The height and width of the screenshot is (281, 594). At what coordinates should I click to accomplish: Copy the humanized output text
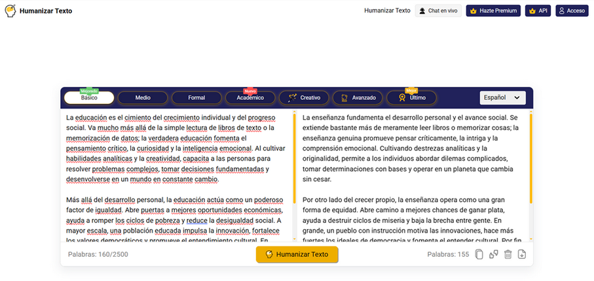click(x=479, y=254)
